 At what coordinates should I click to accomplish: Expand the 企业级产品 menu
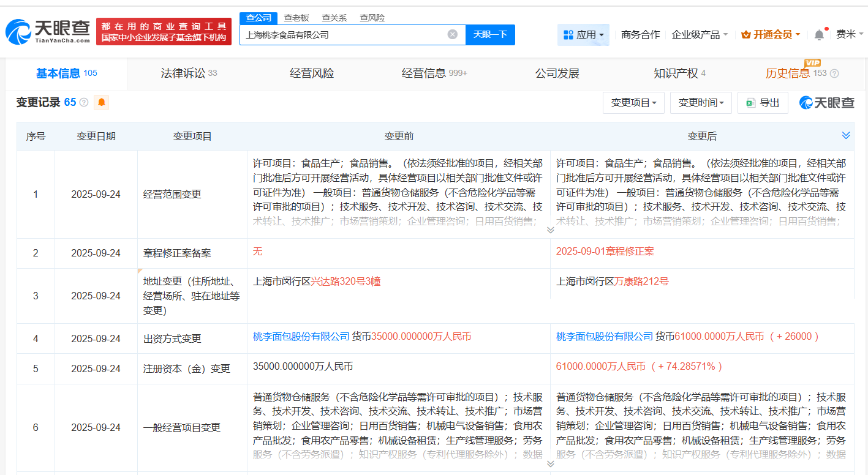click(x=700, y=35)
